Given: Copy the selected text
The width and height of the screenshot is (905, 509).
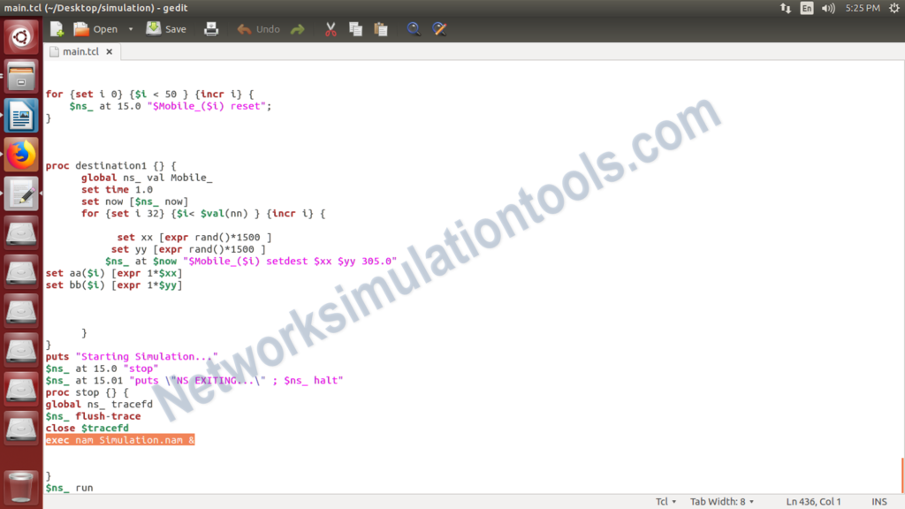Looking at the screenshot, I should (x=356, y=28).
